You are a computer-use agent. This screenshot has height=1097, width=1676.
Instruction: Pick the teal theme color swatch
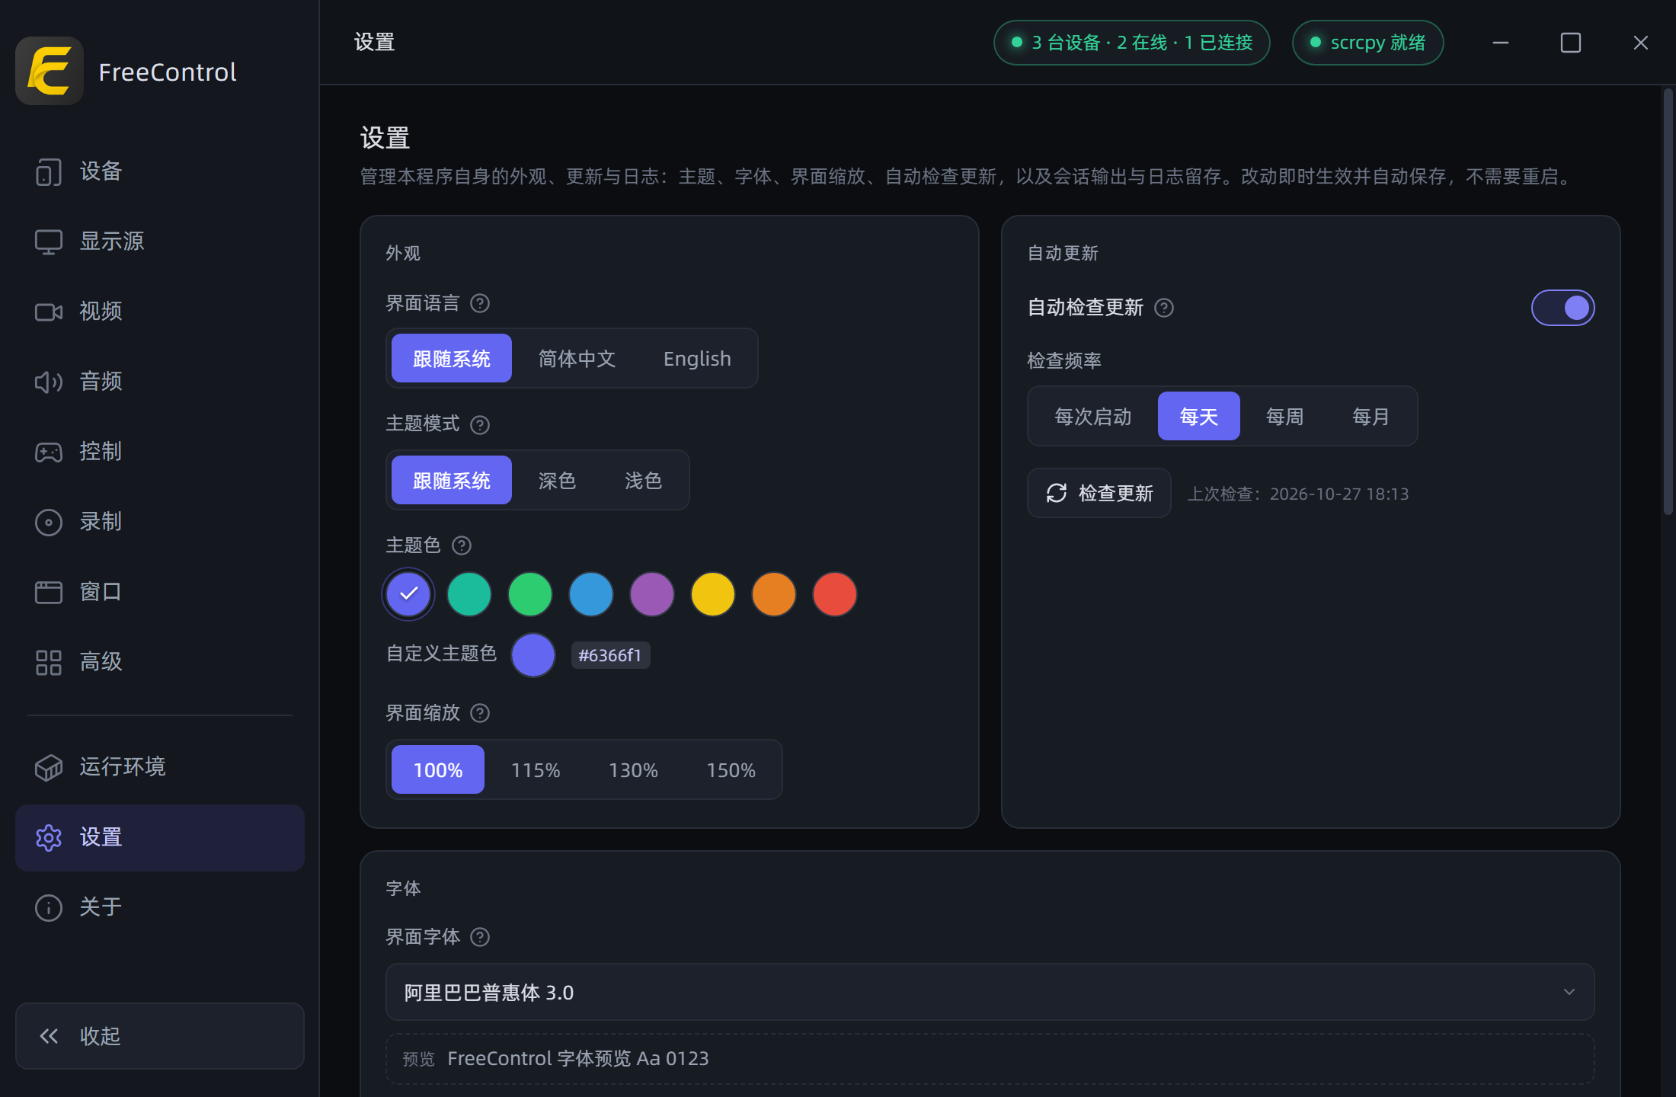pos(469,594)
